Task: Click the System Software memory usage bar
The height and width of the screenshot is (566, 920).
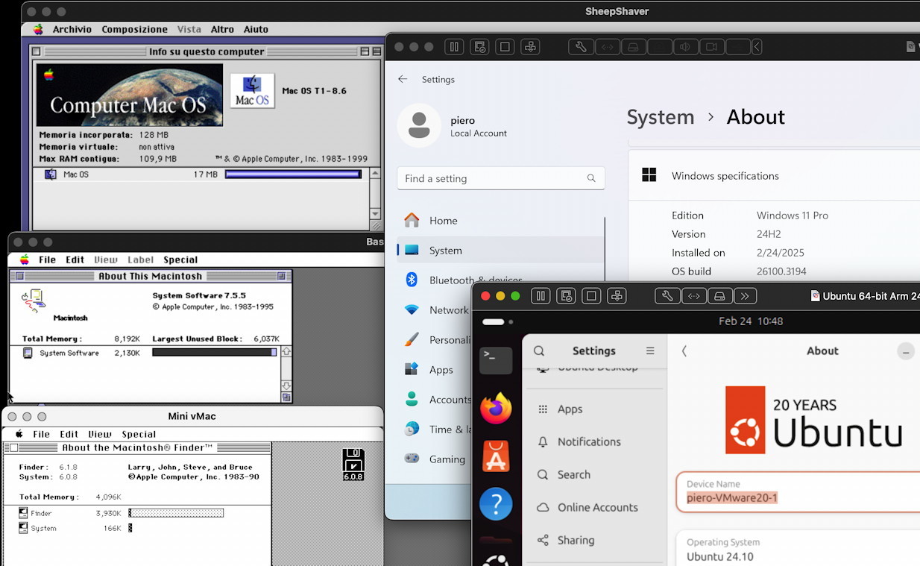Action: pyautogui.click(x=215, y=352)
